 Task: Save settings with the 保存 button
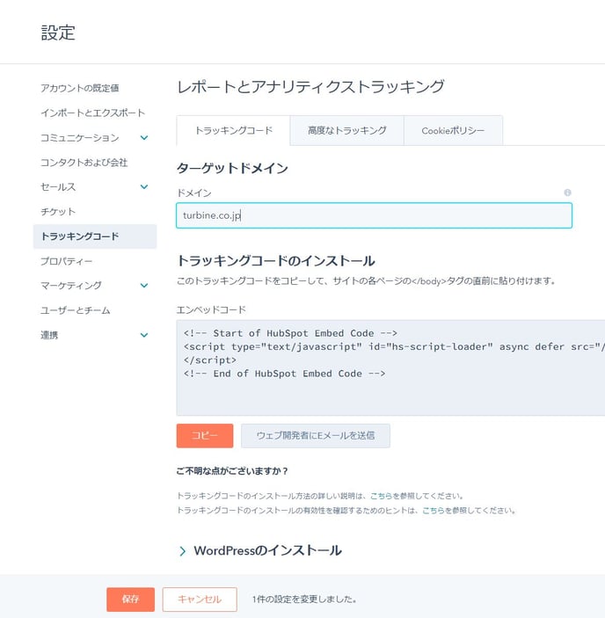[130, 599]
